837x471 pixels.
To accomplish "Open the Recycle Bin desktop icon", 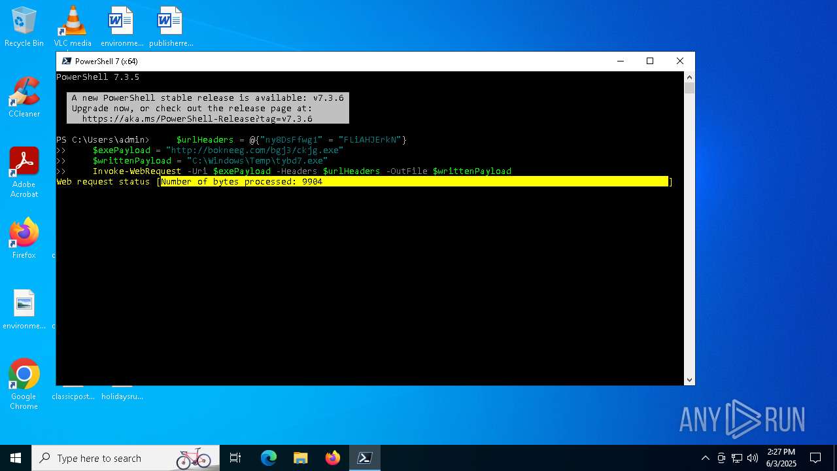I will (24, 27).
